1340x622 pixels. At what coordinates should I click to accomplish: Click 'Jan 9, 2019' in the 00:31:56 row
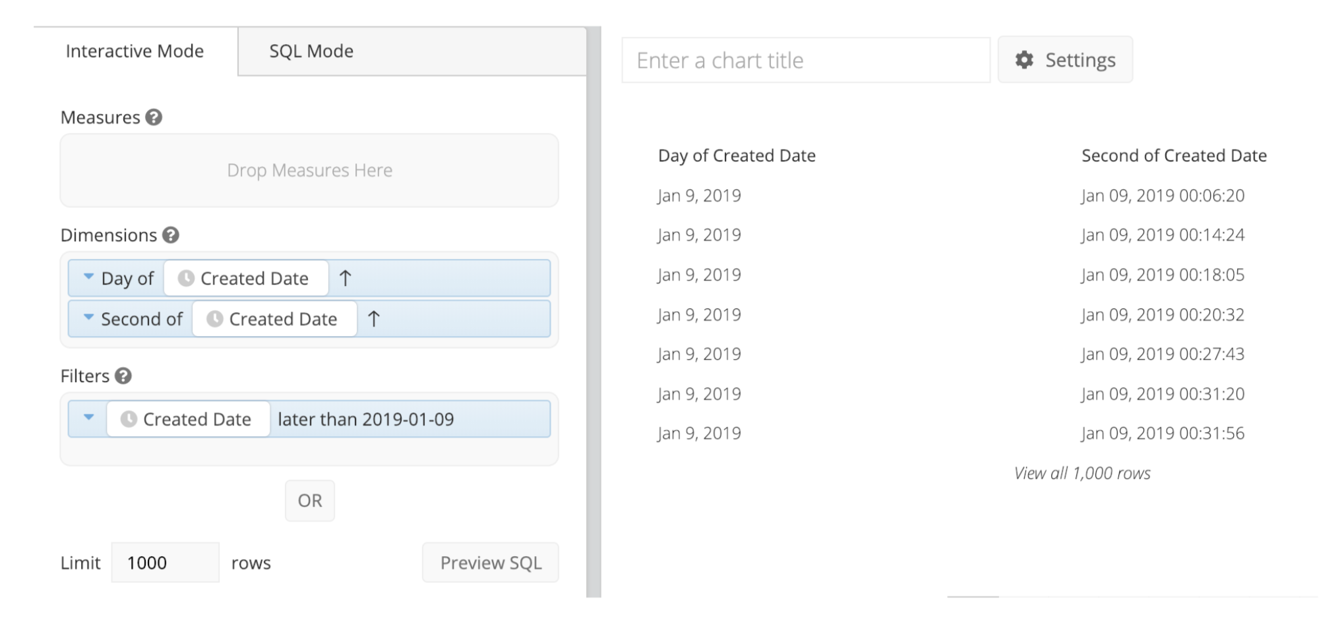(x=699, y=434)
